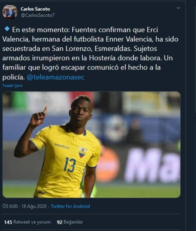Click the Marathon logo on shirt
196x231 pixels.
tap(62, 146)
